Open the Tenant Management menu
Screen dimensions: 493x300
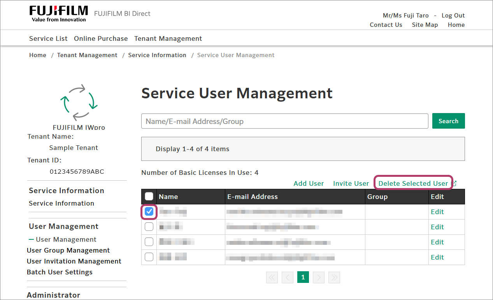tap(168, 38)
